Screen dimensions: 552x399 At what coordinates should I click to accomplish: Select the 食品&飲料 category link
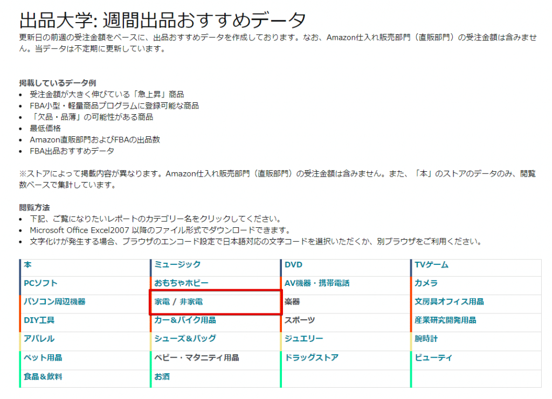[43, 376]
